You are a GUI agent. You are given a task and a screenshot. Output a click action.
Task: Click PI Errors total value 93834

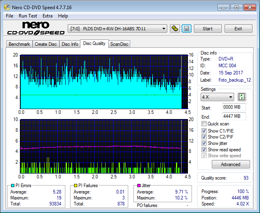55,204
